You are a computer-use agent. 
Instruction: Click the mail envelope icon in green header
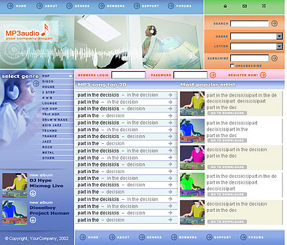pyautogui.click(x=244, y=6)
